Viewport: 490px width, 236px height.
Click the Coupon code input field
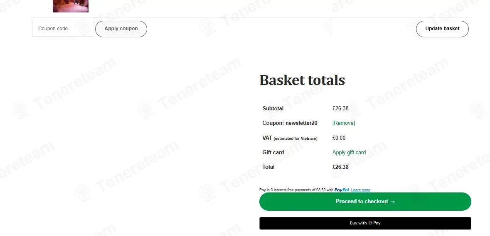point(63,29)
